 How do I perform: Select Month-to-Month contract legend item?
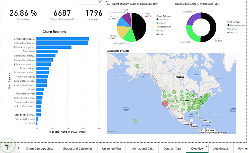pyautogui.click(x=236, y=25)
